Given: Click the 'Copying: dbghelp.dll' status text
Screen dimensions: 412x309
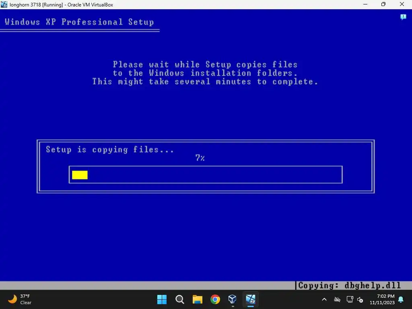Looking at the screenshot, I should tap(350, 286).
